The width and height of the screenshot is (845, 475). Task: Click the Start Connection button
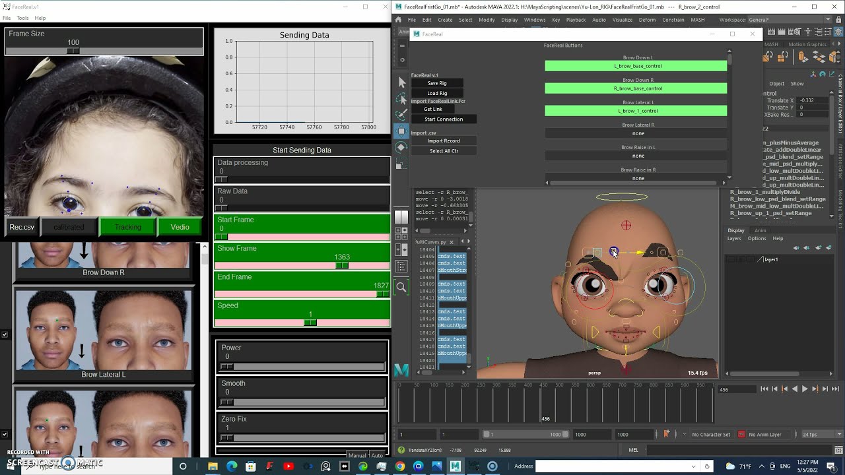click(444, 119)
